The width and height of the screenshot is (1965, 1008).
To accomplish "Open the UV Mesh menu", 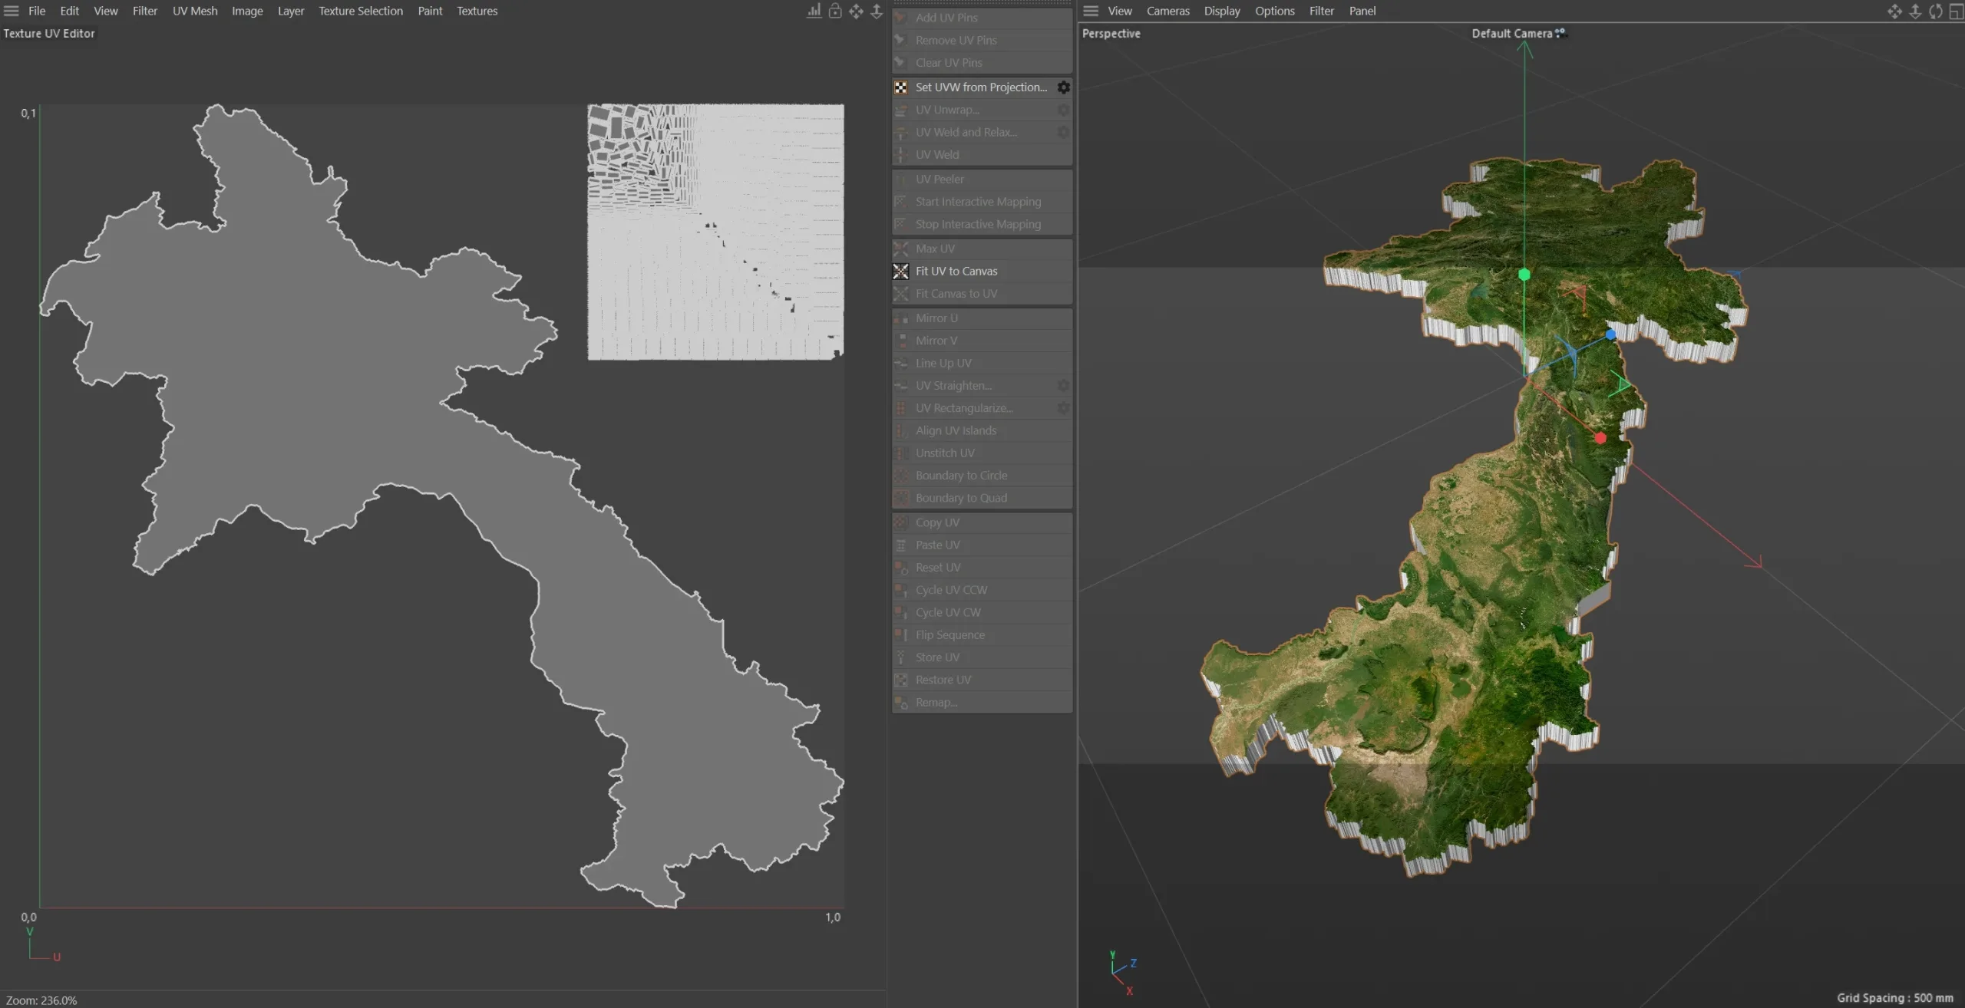I will [194, 11].
